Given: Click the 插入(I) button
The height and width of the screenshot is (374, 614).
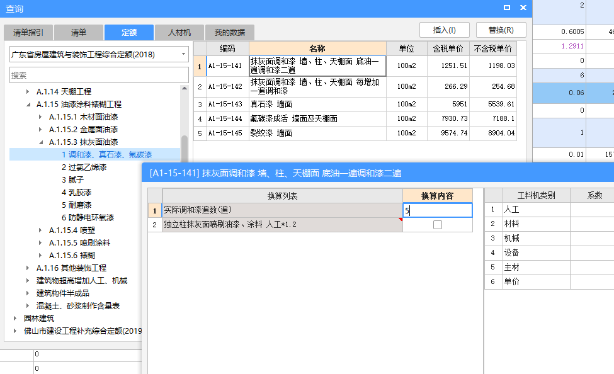Looking at the screenshot, I should point(445,30).
